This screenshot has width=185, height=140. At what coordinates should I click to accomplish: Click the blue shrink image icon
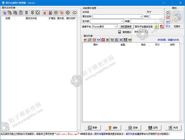pyautogui.click(x=121, y=40)
